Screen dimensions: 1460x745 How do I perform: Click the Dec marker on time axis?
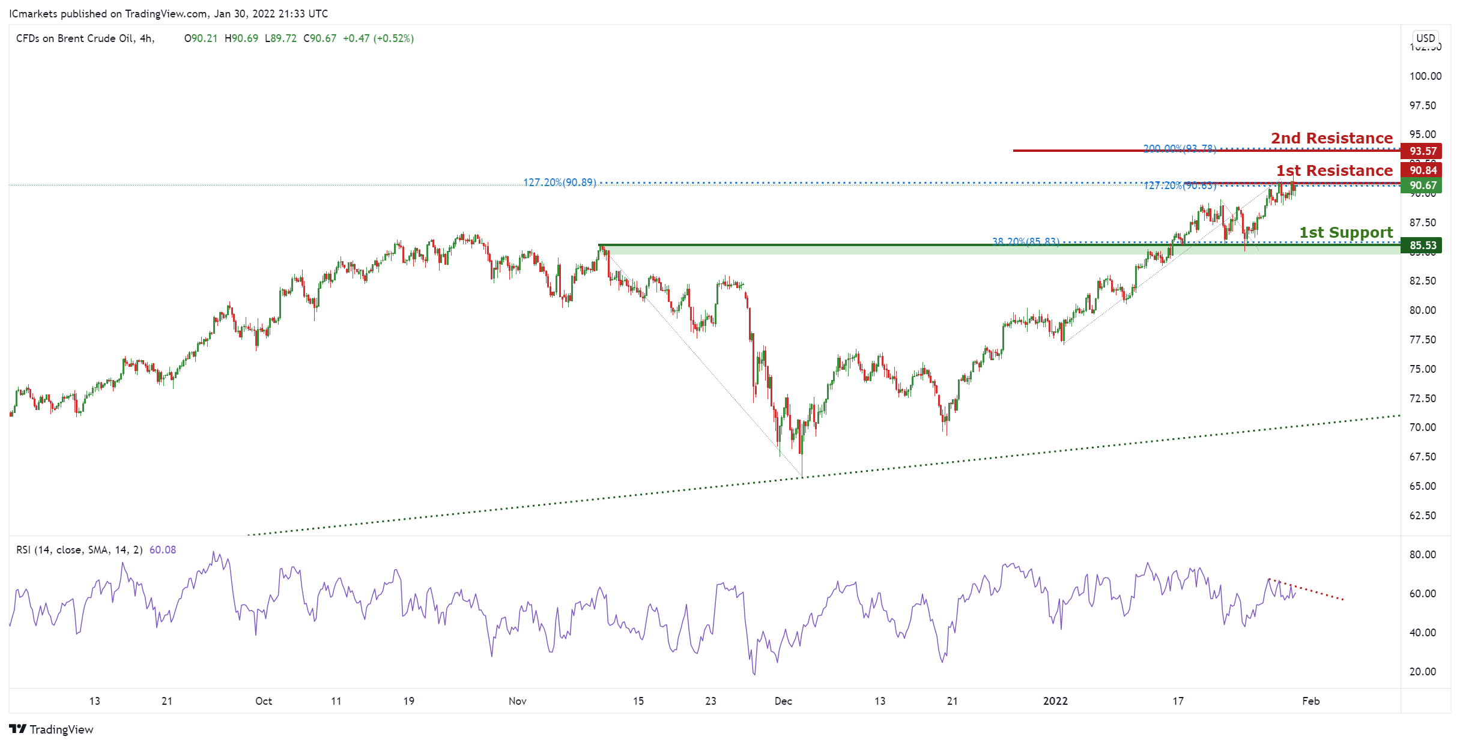click(783, 701)
